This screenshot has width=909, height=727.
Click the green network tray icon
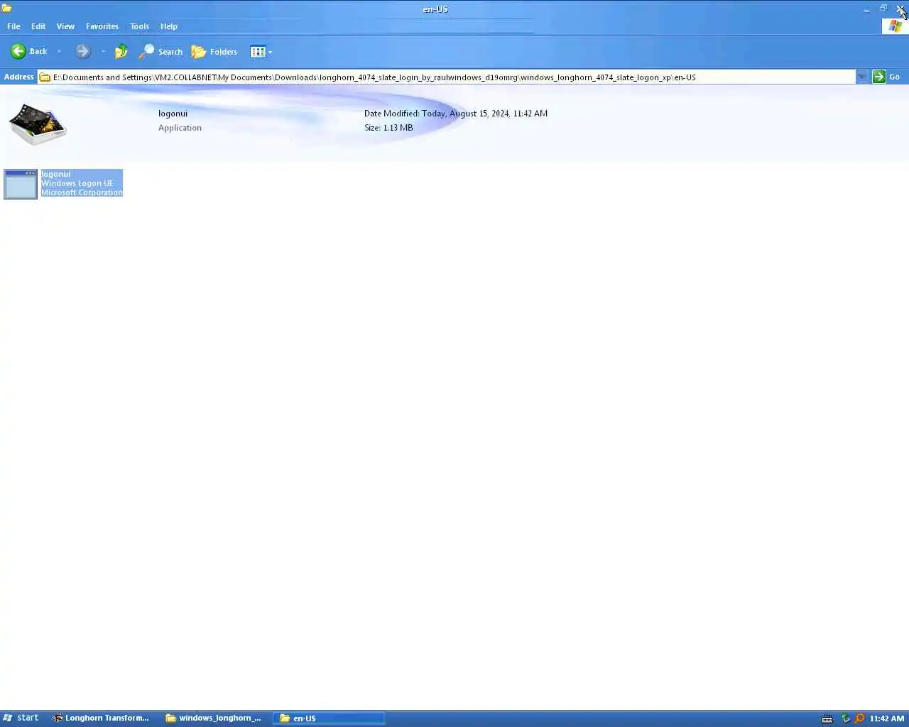(x=845, y=718)
